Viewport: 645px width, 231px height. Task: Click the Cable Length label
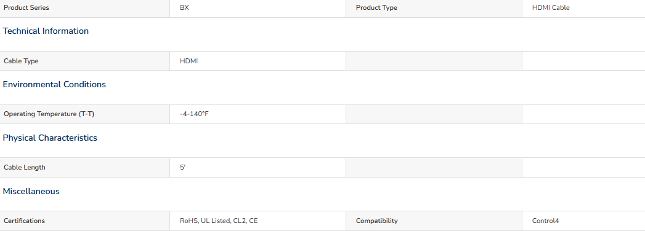pyautogui.click(x=25, y=167)
